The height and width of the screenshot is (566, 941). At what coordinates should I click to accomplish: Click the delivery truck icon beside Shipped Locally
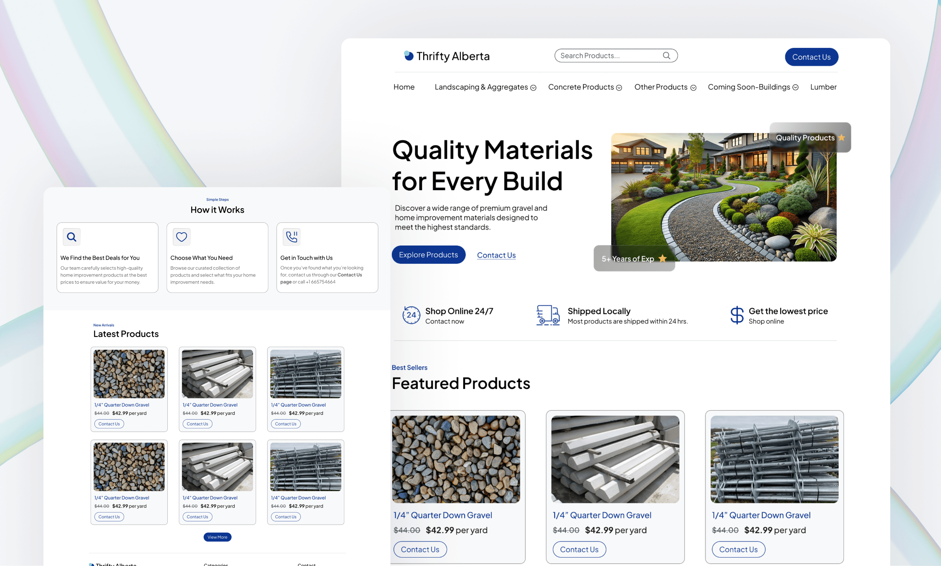[x=548, y=315]
